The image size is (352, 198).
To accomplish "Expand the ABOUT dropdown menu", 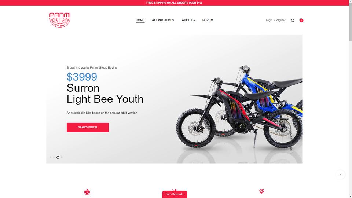I will [x=188, y=20].
